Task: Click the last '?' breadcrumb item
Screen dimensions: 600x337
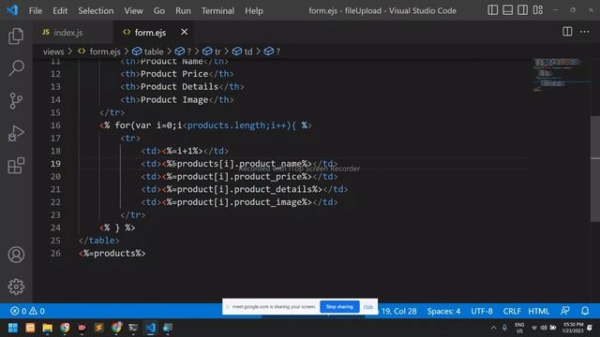Action: coord(277,51)
